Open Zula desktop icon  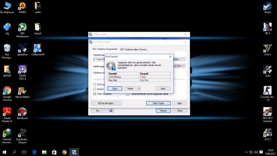pyautogui.click(x=267, y=71)
